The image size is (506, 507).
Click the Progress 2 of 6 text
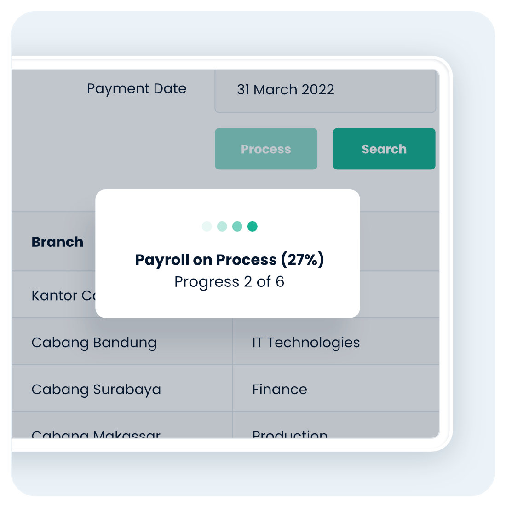[x=229, y=282]
